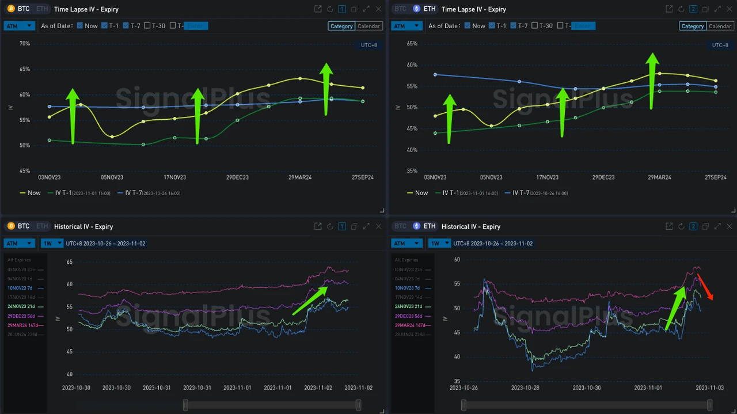Select 29DEC23 56d expiry in ETH Historical legend

[x=408, y=316]
